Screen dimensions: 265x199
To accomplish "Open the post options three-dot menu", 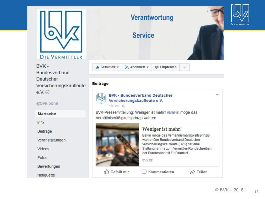I will coord(217,95).
